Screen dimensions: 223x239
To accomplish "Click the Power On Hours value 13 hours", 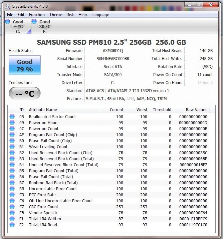I will coord(199,82).
